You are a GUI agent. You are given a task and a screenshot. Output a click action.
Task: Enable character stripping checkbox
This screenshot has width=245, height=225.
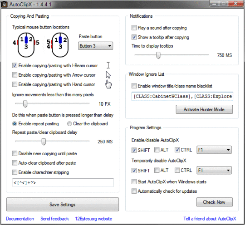pyautogui.click(x=15, y=172)
